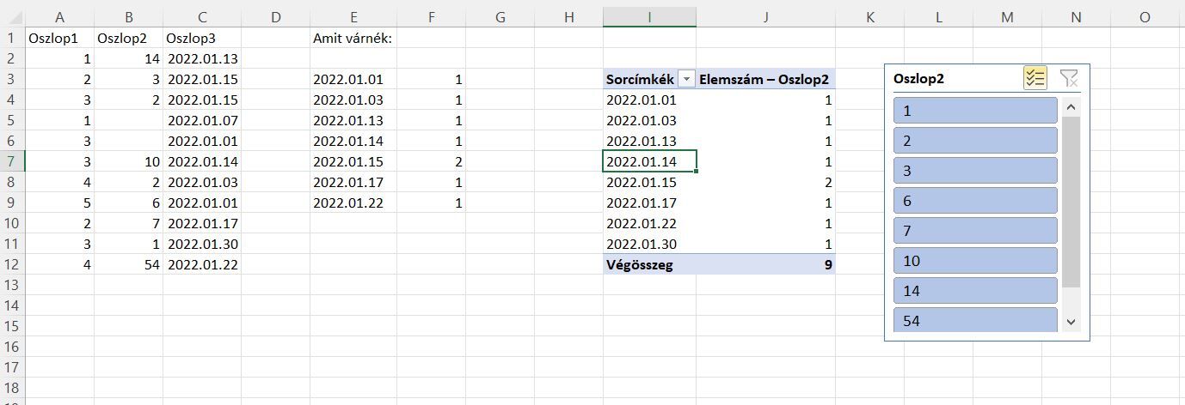Click the Amit várnék cell
Image resolution: width=1185 pixels, height=405 pixels.
pyautogui.click(x=353, y=38)
